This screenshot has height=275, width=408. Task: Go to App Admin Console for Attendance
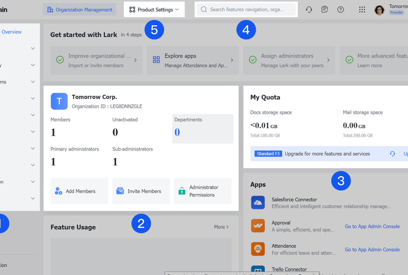(x=373, y=250)
